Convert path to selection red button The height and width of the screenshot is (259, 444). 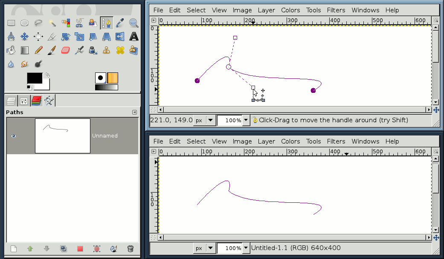[80, 249]
